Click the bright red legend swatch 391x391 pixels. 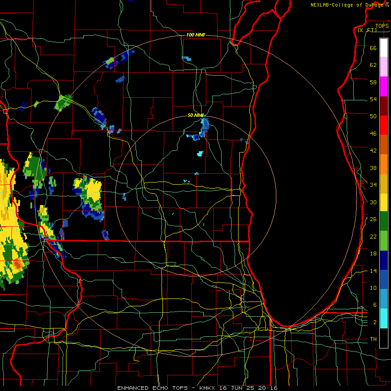384,125
